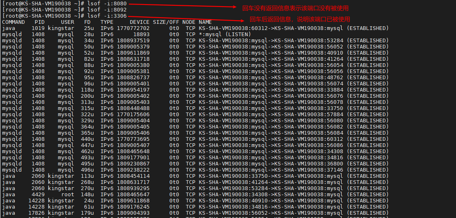This screenshot has height=218, width=456.
Task: Click the 'lsof -i:8092' command text
Action: click(106, 10)
